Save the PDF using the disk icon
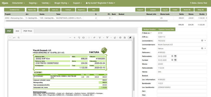This screenshot has height=97, width=211. coord(125,38)
